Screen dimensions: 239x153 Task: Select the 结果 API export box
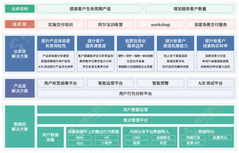pos(193,143)
